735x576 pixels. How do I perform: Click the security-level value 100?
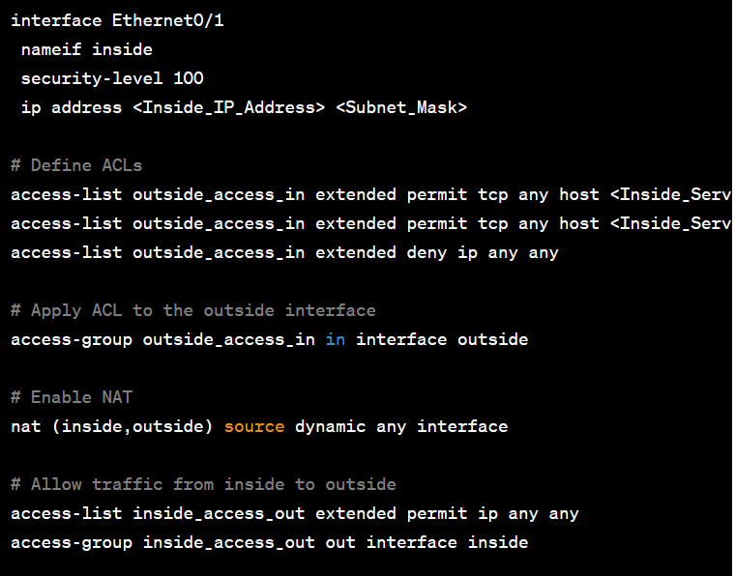189,78
